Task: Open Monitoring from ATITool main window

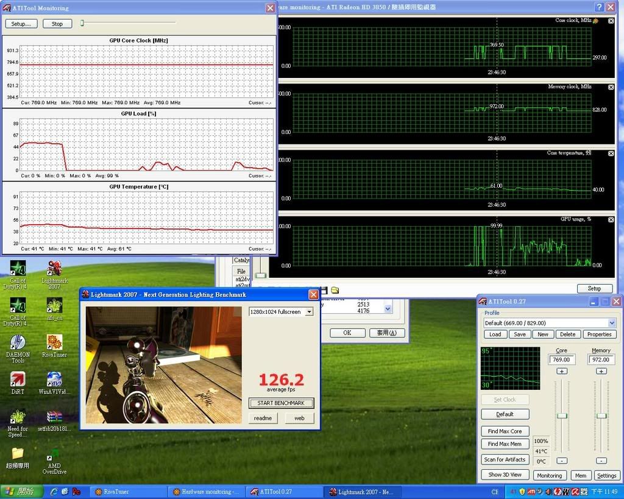Action: 550,475
